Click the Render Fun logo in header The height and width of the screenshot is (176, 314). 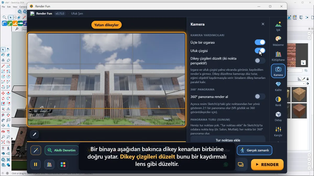pos(32,14)
